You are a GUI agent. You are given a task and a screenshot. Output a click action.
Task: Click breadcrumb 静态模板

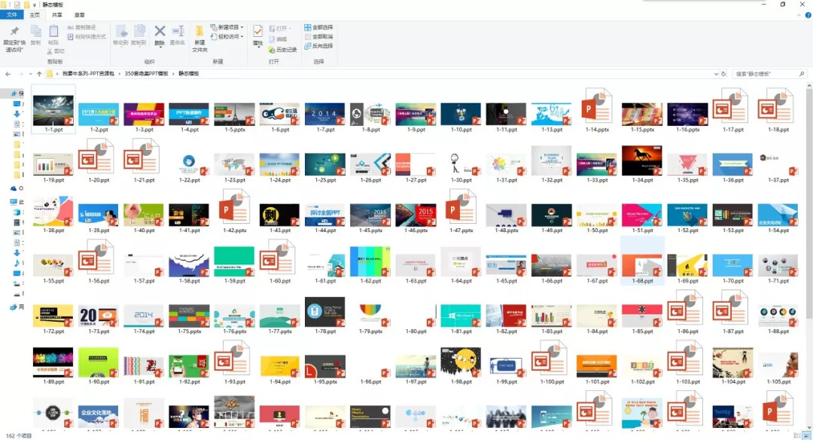189,74
